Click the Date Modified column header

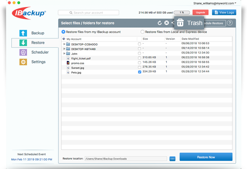tap(190, 39)
